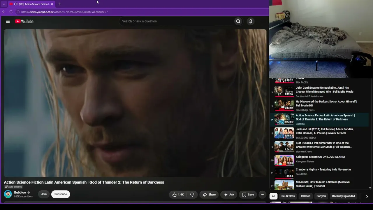Click the Black Ridge Films channel name
373x210 pixels.
[305, 110]
